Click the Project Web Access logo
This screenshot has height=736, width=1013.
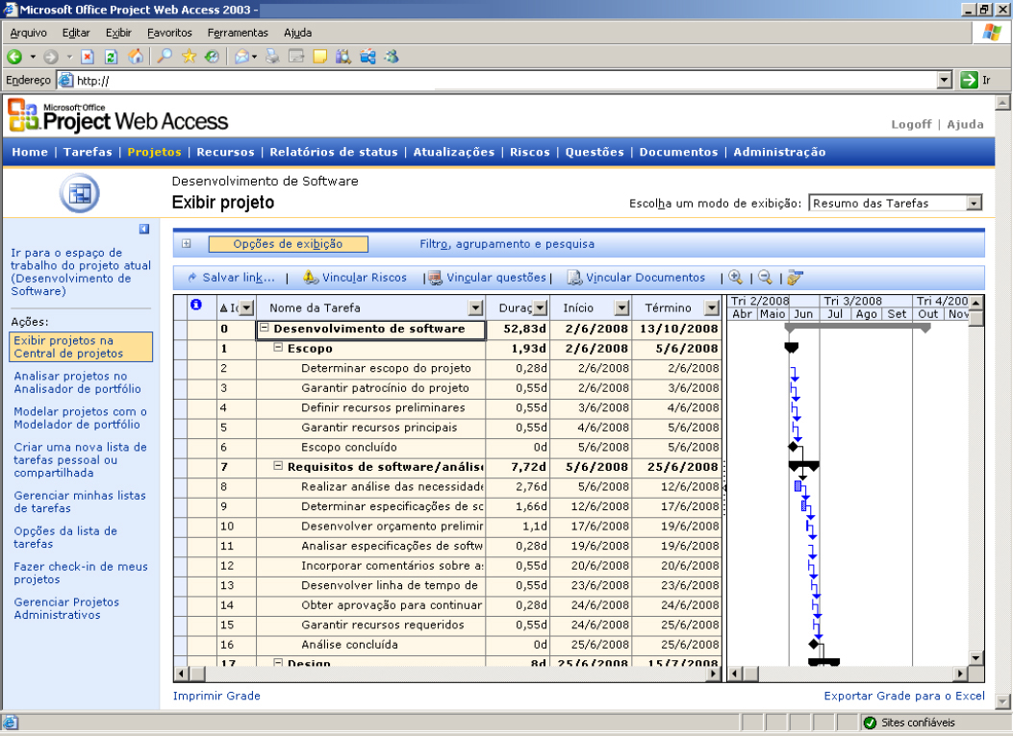(x=119, y=117)
